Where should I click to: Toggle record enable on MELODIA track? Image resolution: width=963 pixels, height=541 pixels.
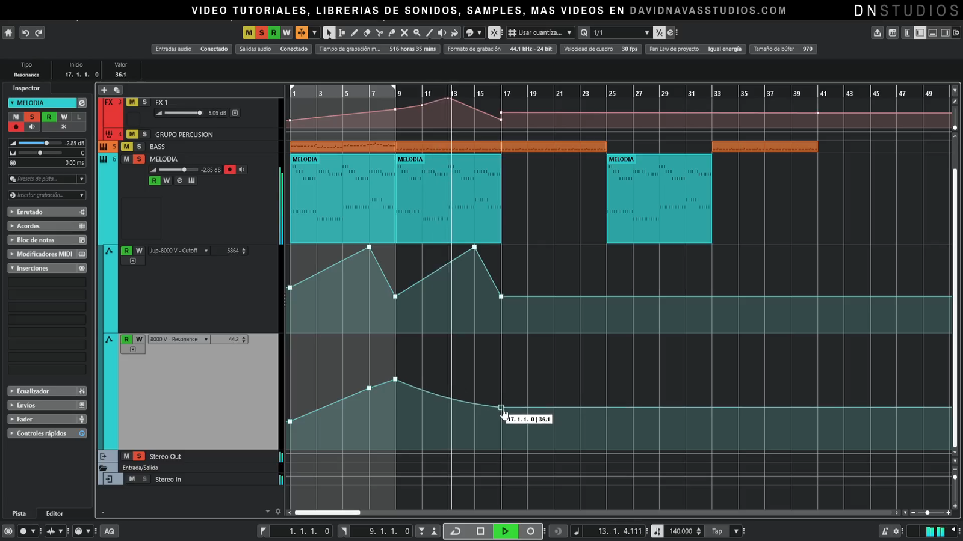229,170
